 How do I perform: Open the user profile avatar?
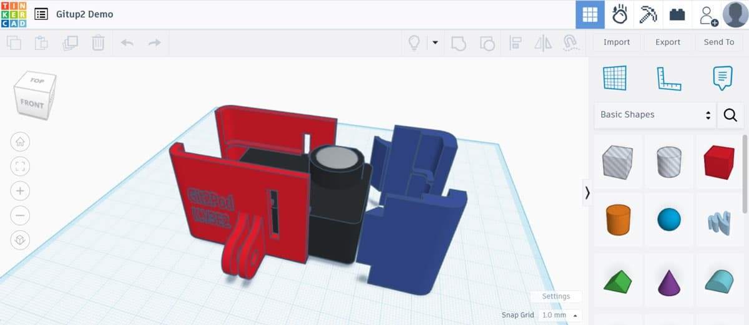point(735,14)
